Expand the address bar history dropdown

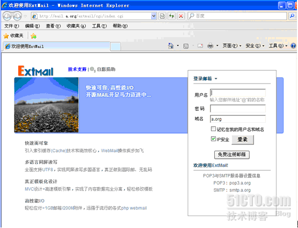point(154,17)
